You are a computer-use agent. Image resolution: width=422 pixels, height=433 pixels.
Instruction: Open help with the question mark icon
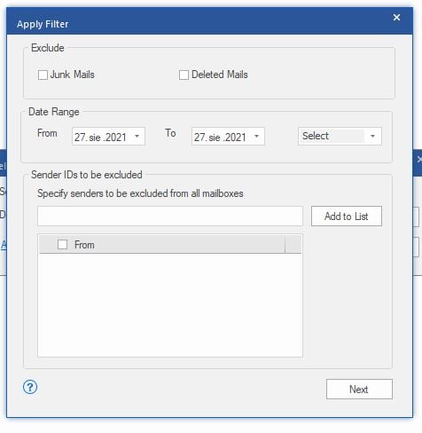tap(30, 387)
